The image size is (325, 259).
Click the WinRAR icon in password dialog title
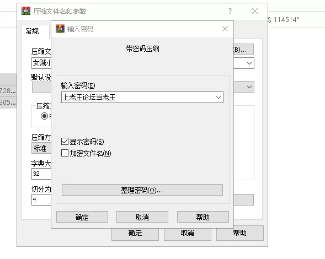point(60,29)
